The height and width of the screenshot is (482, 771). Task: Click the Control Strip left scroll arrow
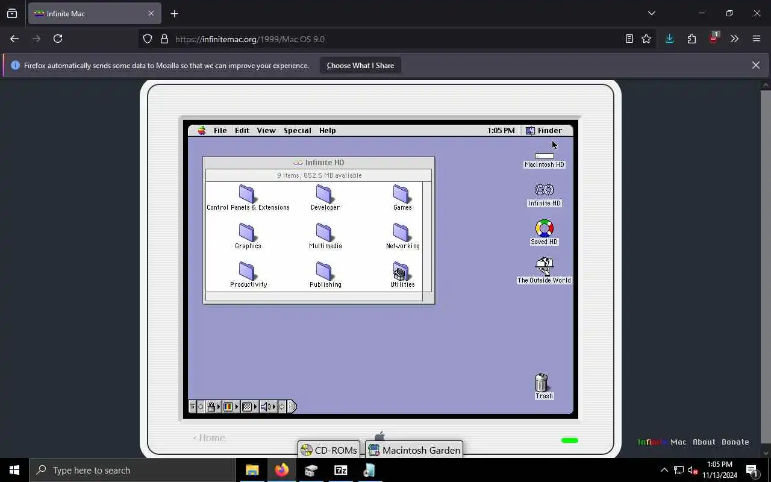tap(201, 407)
